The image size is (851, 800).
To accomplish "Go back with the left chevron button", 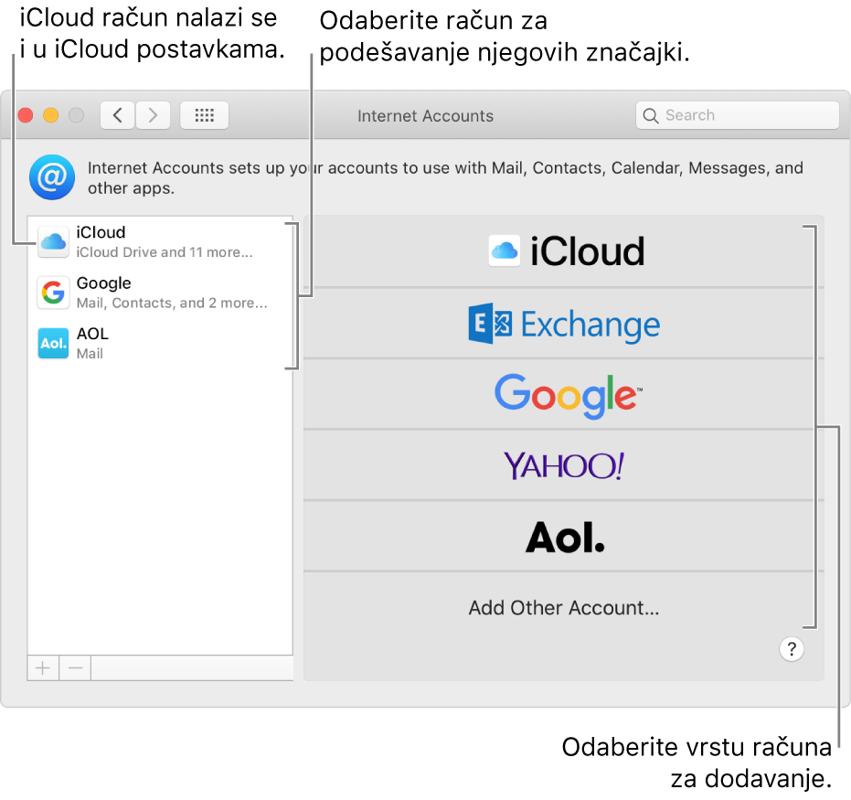I will [117, 115].
